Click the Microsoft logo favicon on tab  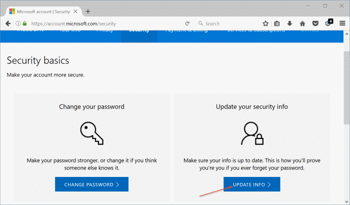click(x=12, y=11)
